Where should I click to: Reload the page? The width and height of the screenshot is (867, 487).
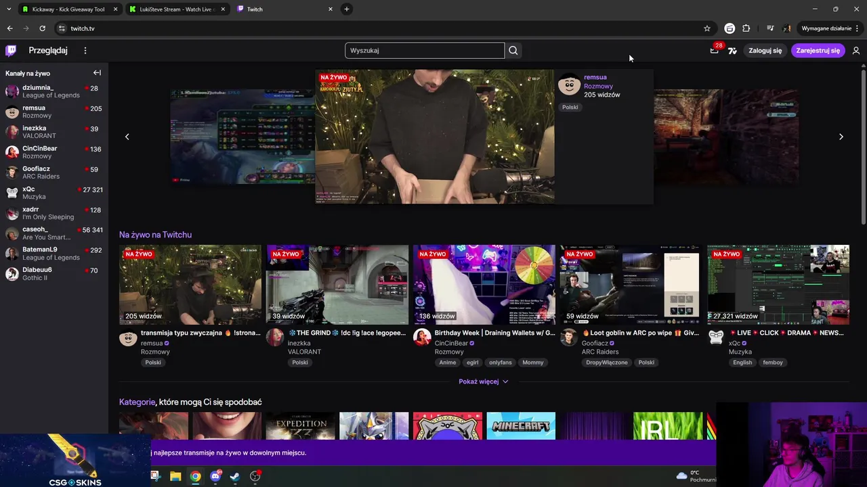42,28
